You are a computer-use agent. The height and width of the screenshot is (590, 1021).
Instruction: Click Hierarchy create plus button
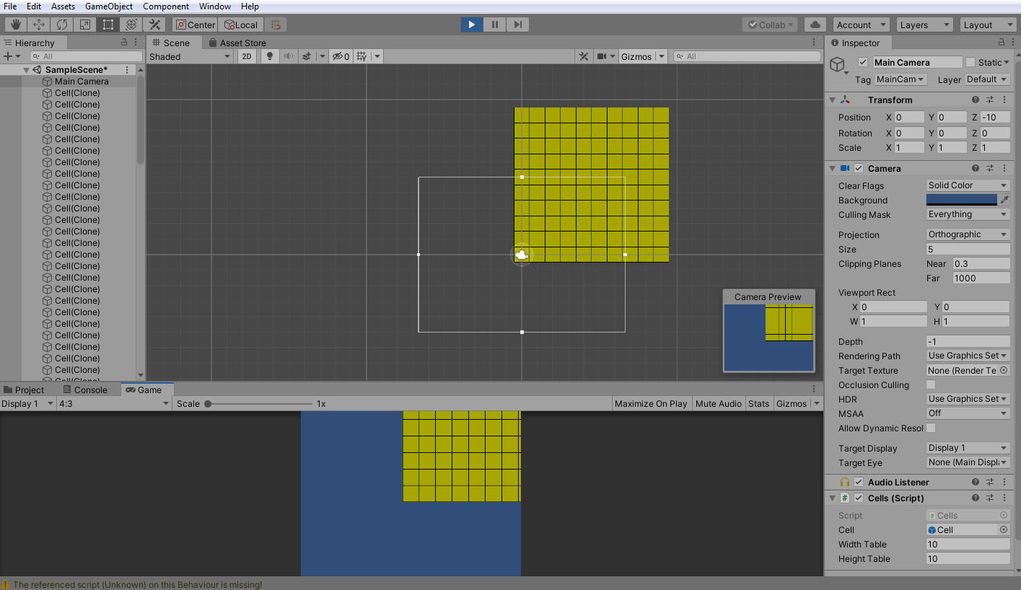7,56
